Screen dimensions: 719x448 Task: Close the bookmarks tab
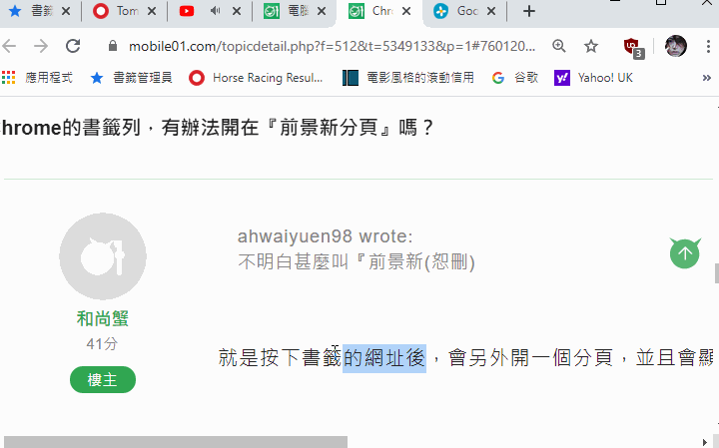(66, 11)
